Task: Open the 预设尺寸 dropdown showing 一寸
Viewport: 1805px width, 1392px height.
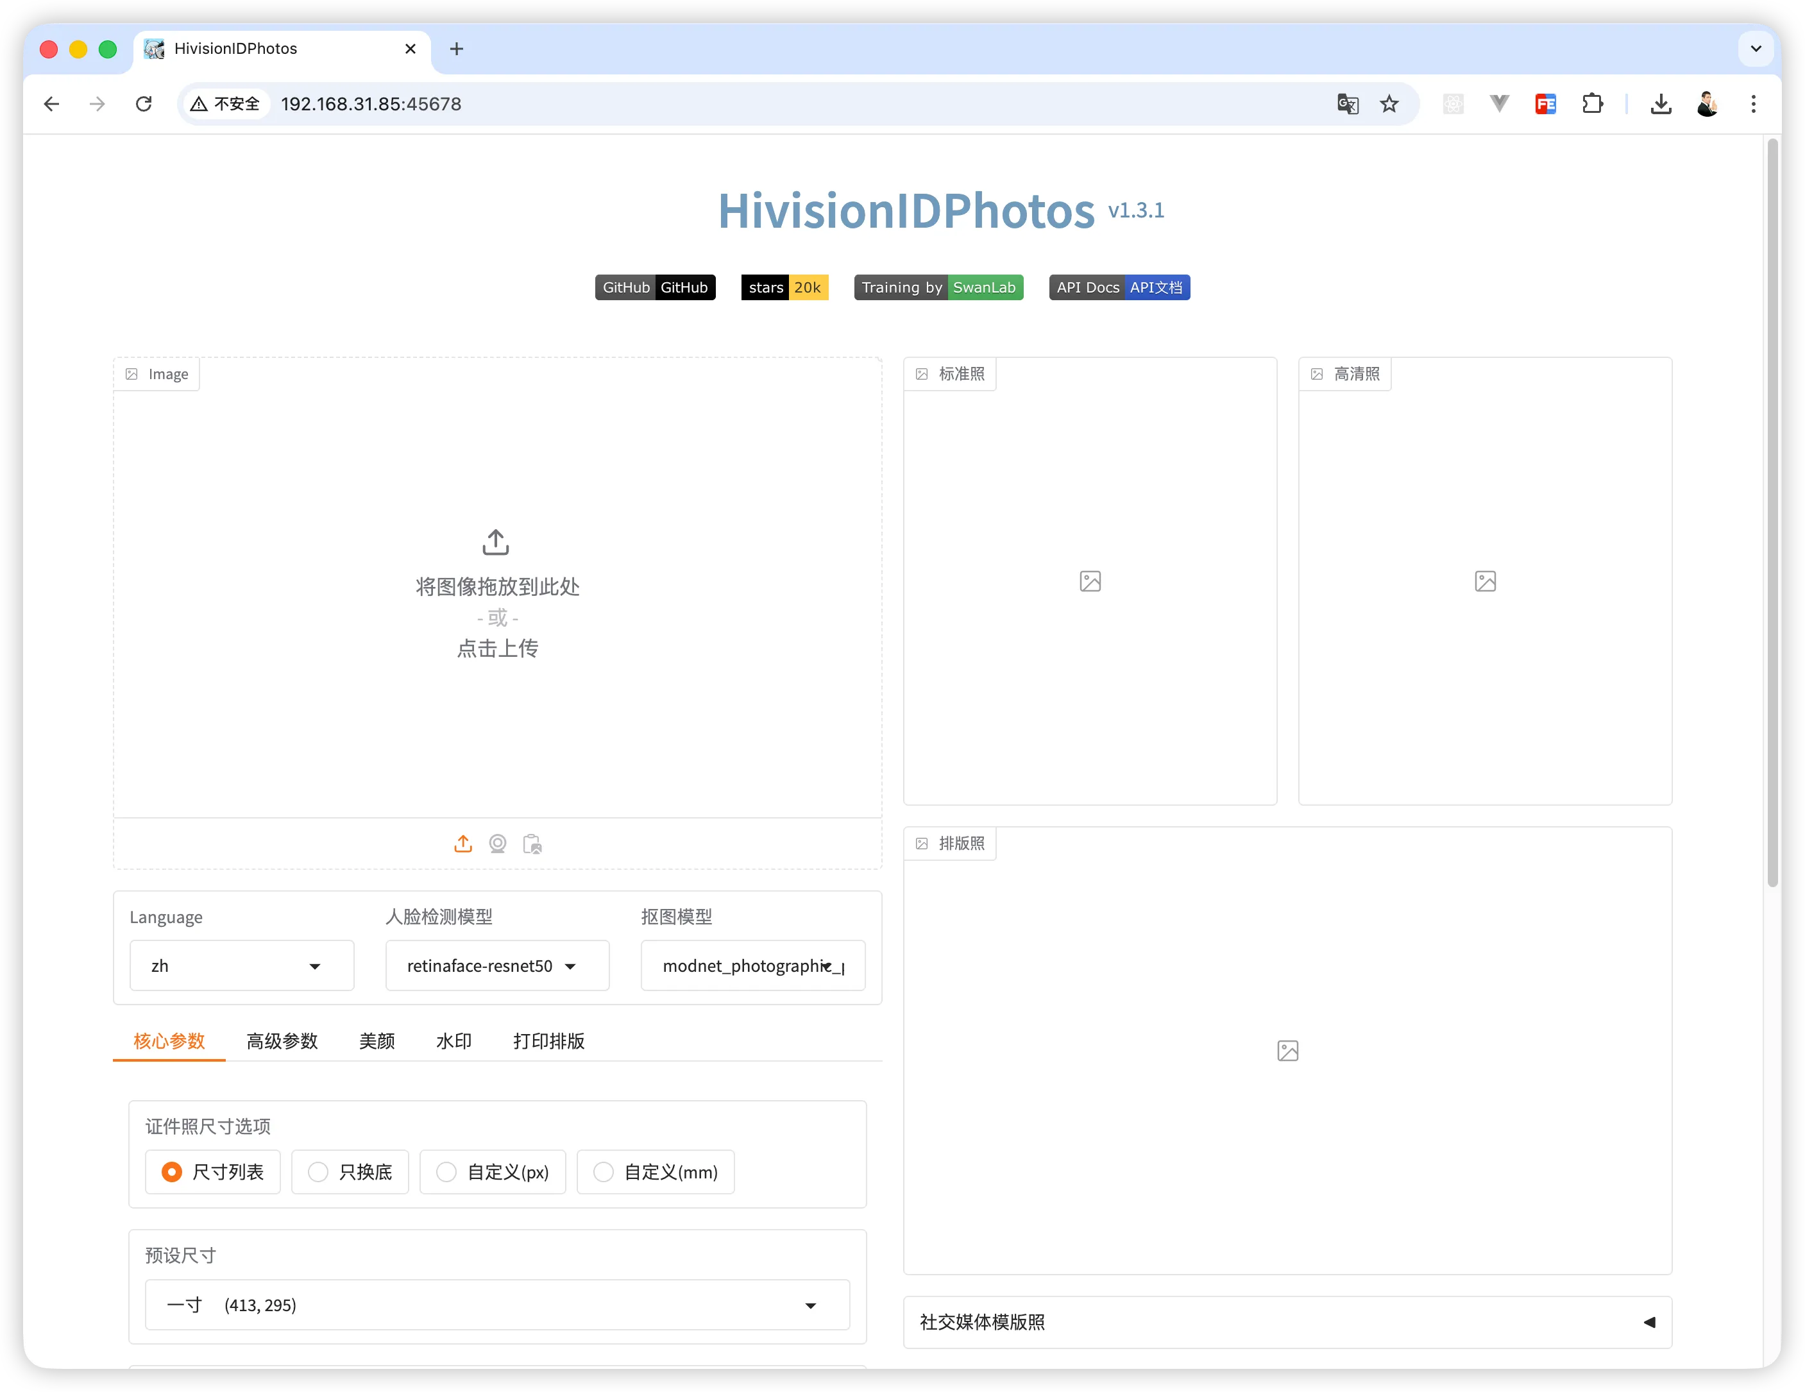Action: click(498, 1304)
